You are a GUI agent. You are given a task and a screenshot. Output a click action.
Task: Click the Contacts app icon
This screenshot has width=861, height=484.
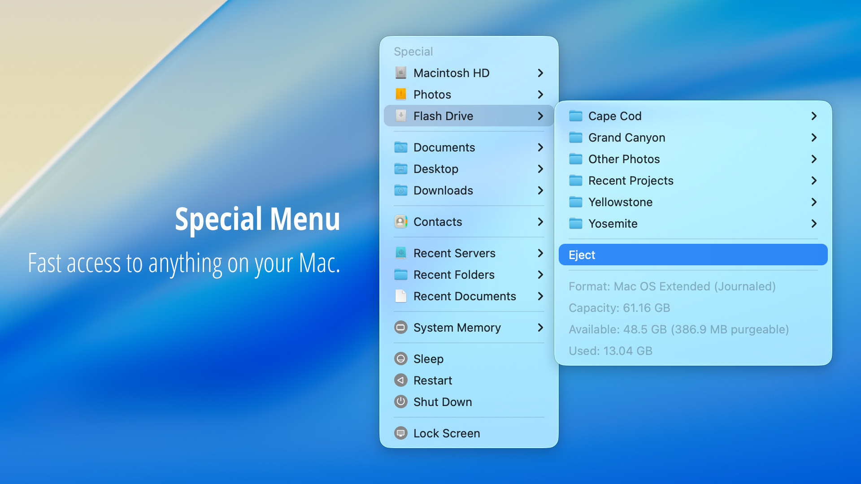[x=401, y=221]
